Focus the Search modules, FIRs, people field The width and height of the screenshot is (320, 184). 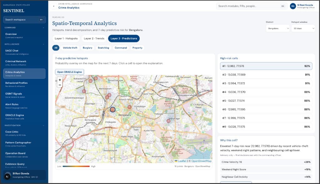click(x=252, y=6)
